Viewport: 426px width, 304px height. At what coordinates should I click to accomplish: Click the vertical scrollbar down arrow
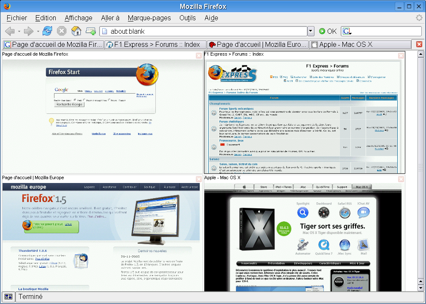tap(421, 288)
